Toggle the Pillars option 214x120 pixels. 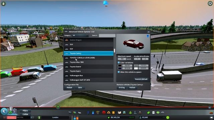[x=25, y=111]
